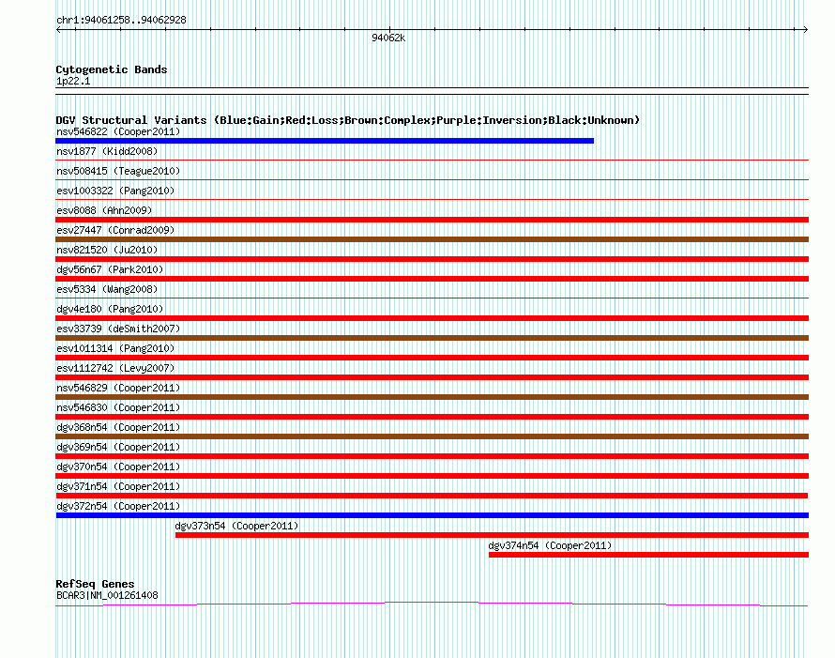Click the 1p22.1 band label
This screenshot has width=835, height=658.
[x=73, y=81]
